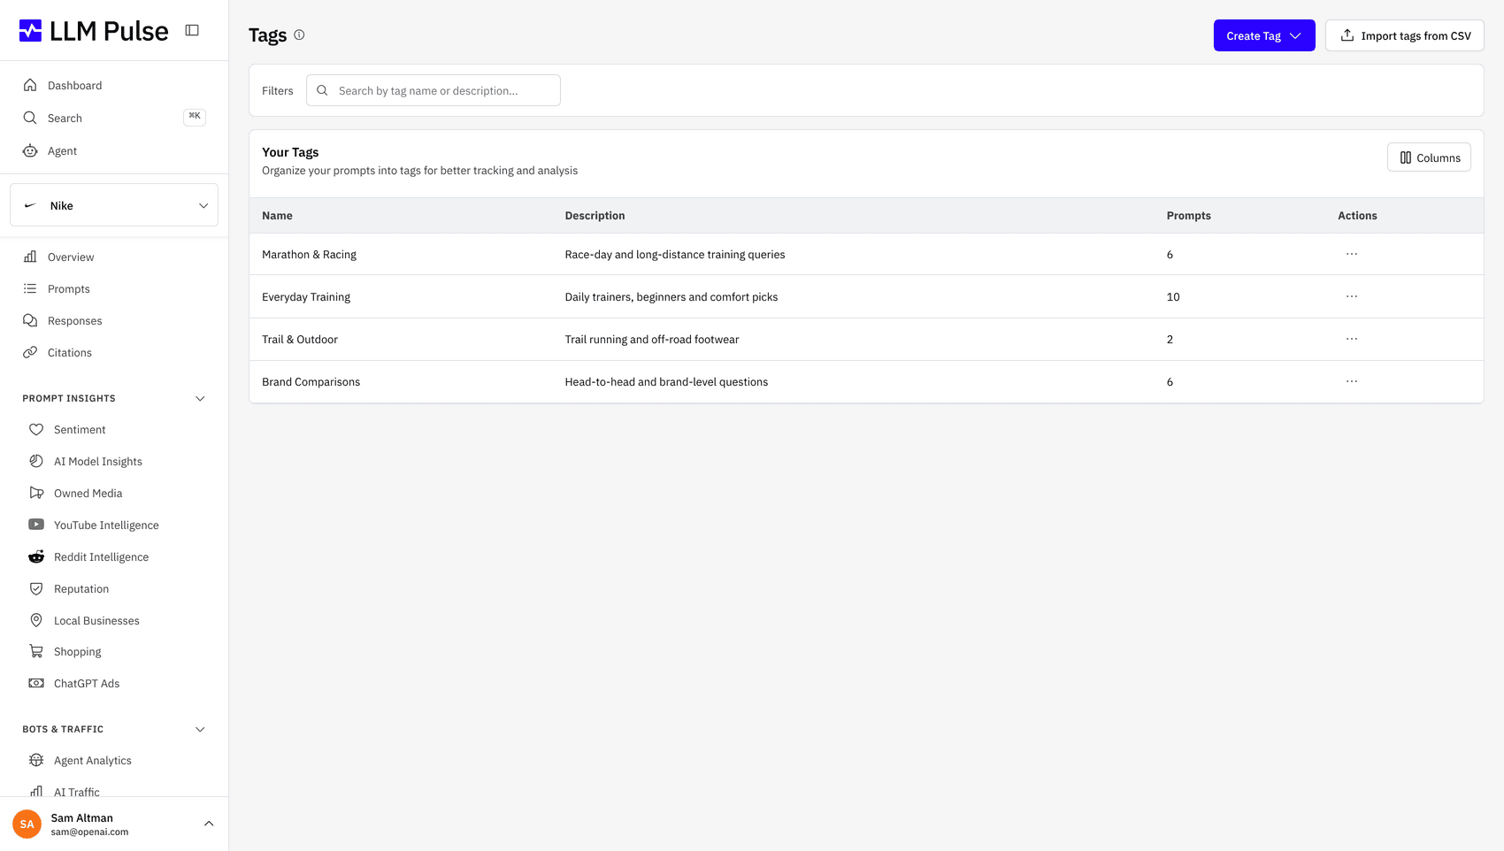The image size is (1504, 851).
Task: Click the Reddit Intelligence icon
Action: (36, 556)
